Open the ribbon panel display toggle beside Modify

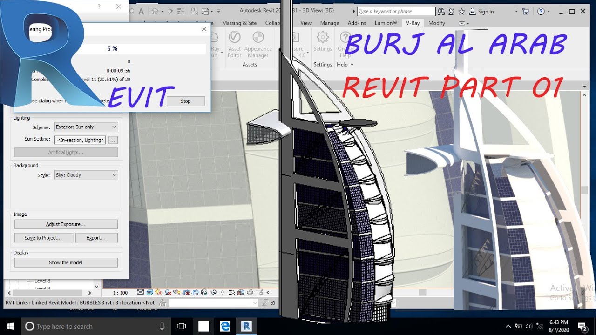463,23
